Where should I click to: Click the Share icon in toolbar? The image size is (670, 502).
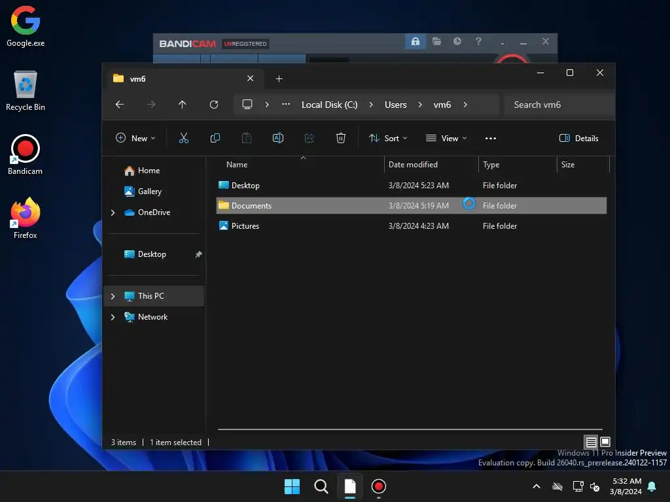point(309,138)
